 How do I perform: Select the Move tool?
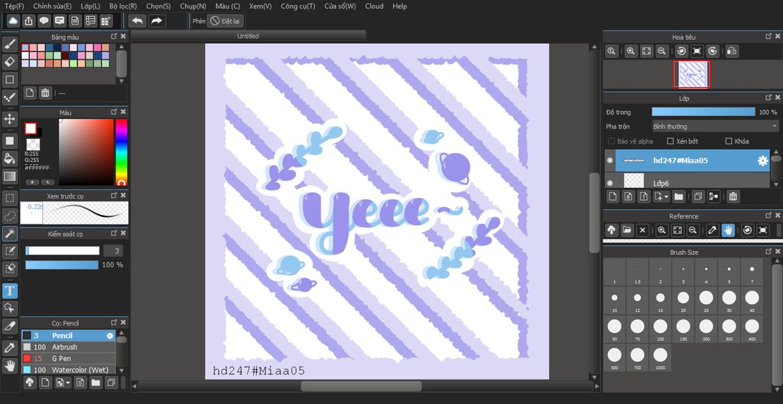point(10,119)
